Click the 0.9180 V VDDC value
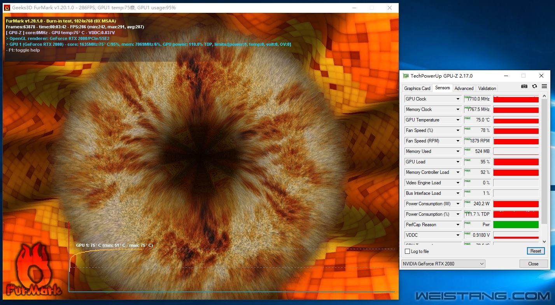This screenshot has height=305, width=555. tap(478, 235)
